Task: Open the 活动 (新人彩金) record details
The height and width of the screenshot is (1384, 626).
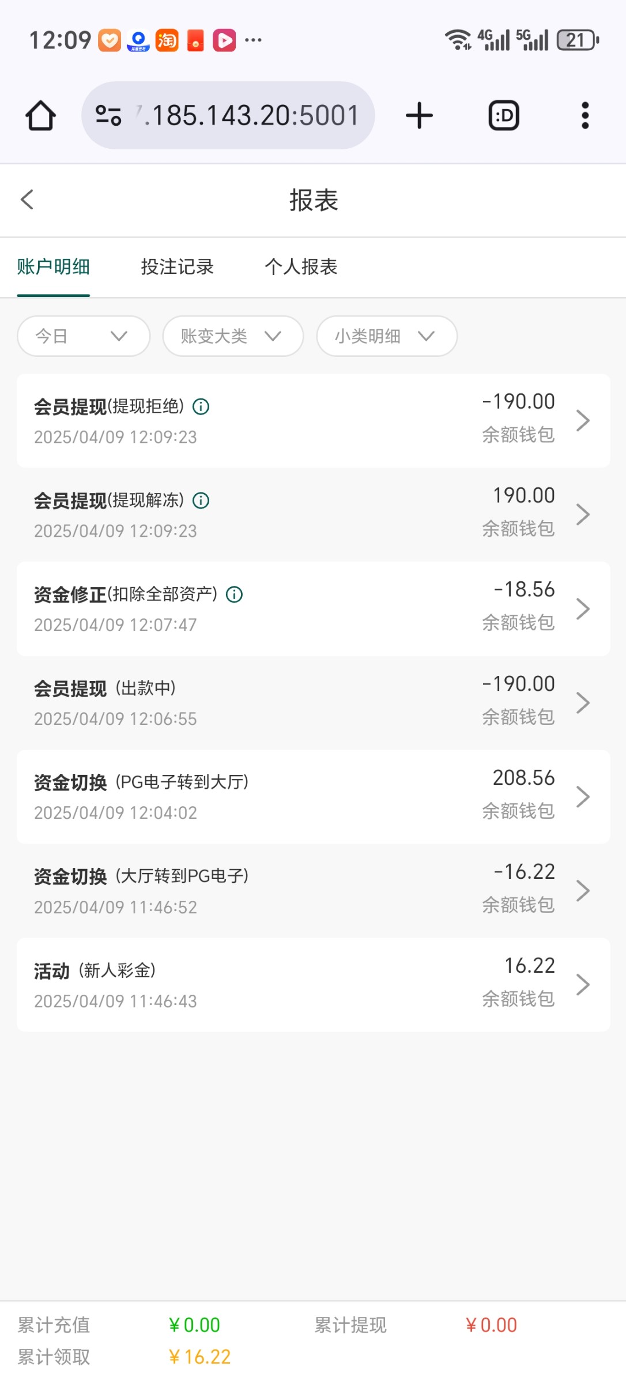Action: point(312,984)
